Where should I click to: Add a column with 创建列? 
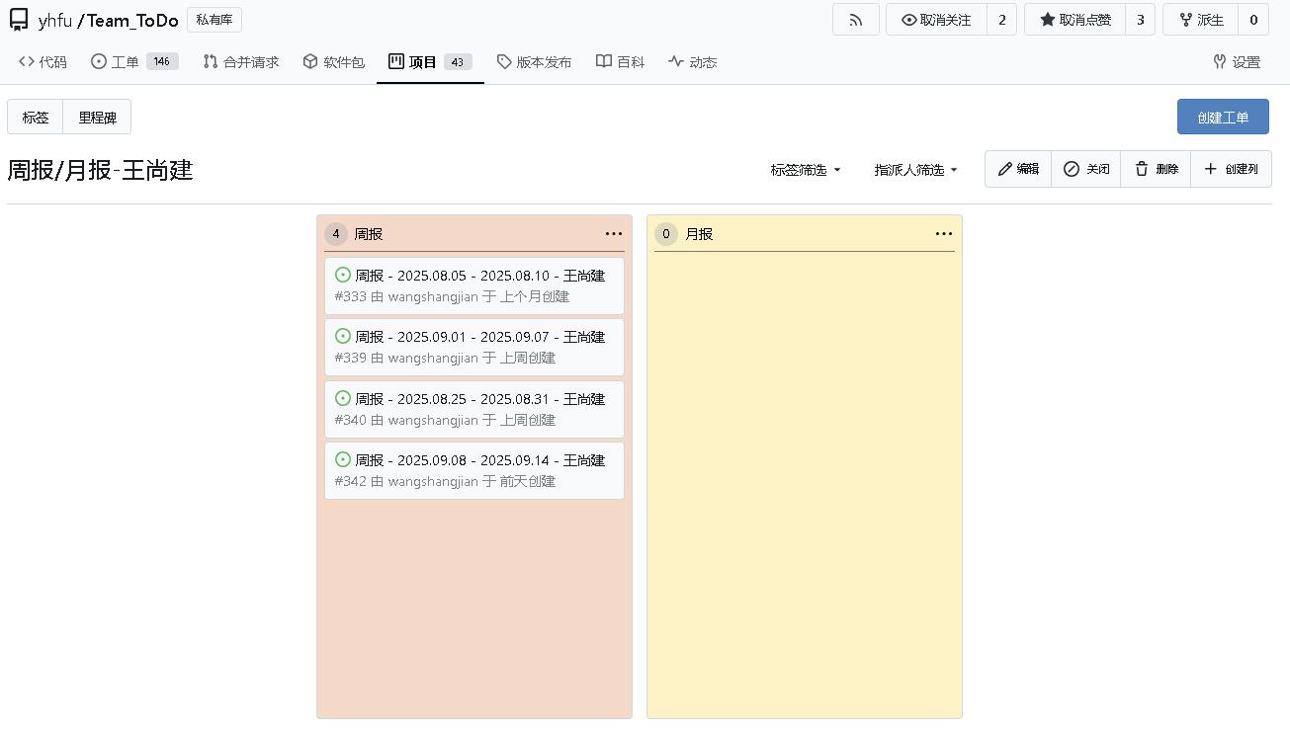tap(1231, 169)
